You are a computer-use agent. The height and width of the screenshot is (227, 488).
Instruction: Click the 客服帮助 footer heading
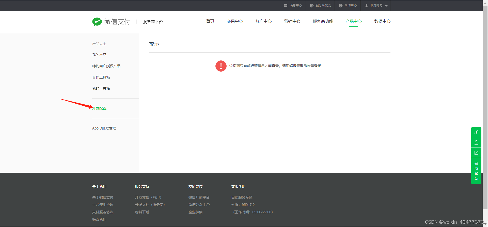[238, 186]
